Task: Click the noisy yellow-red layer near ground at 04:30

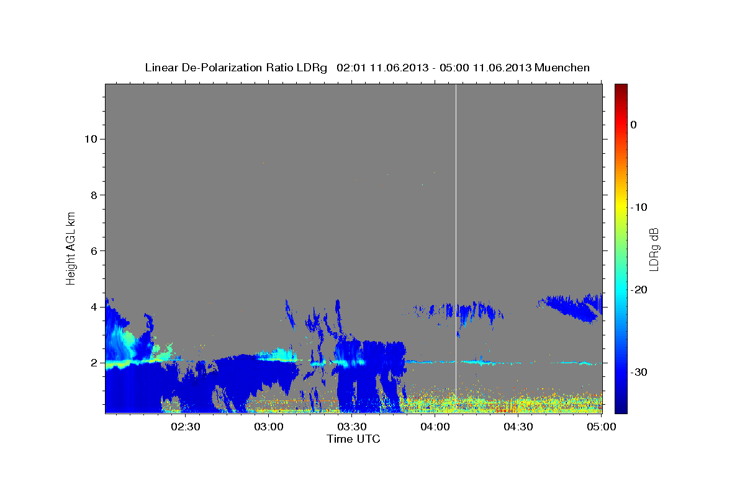Action: pyautogui.click(x=518, y=403)
